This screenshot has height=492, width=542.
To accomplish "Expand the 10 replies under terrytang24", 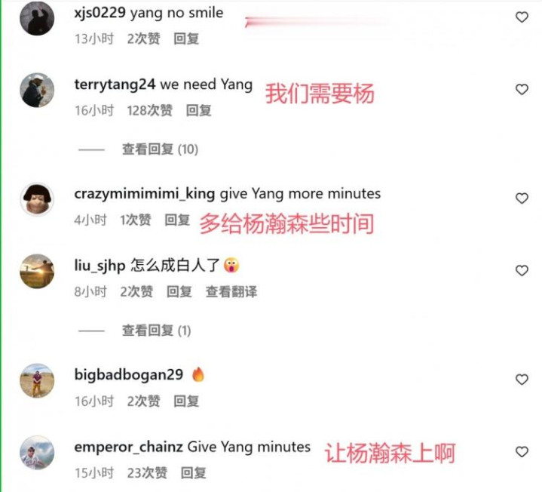I will click(x=160, y=149).
